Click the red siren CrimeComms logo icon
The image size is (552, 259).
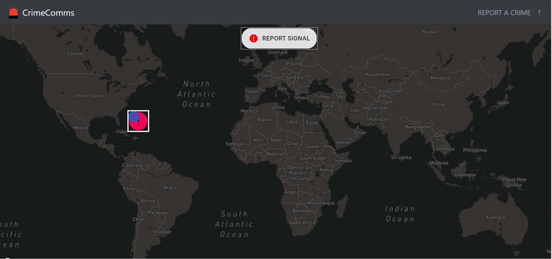tap(13, 12)
